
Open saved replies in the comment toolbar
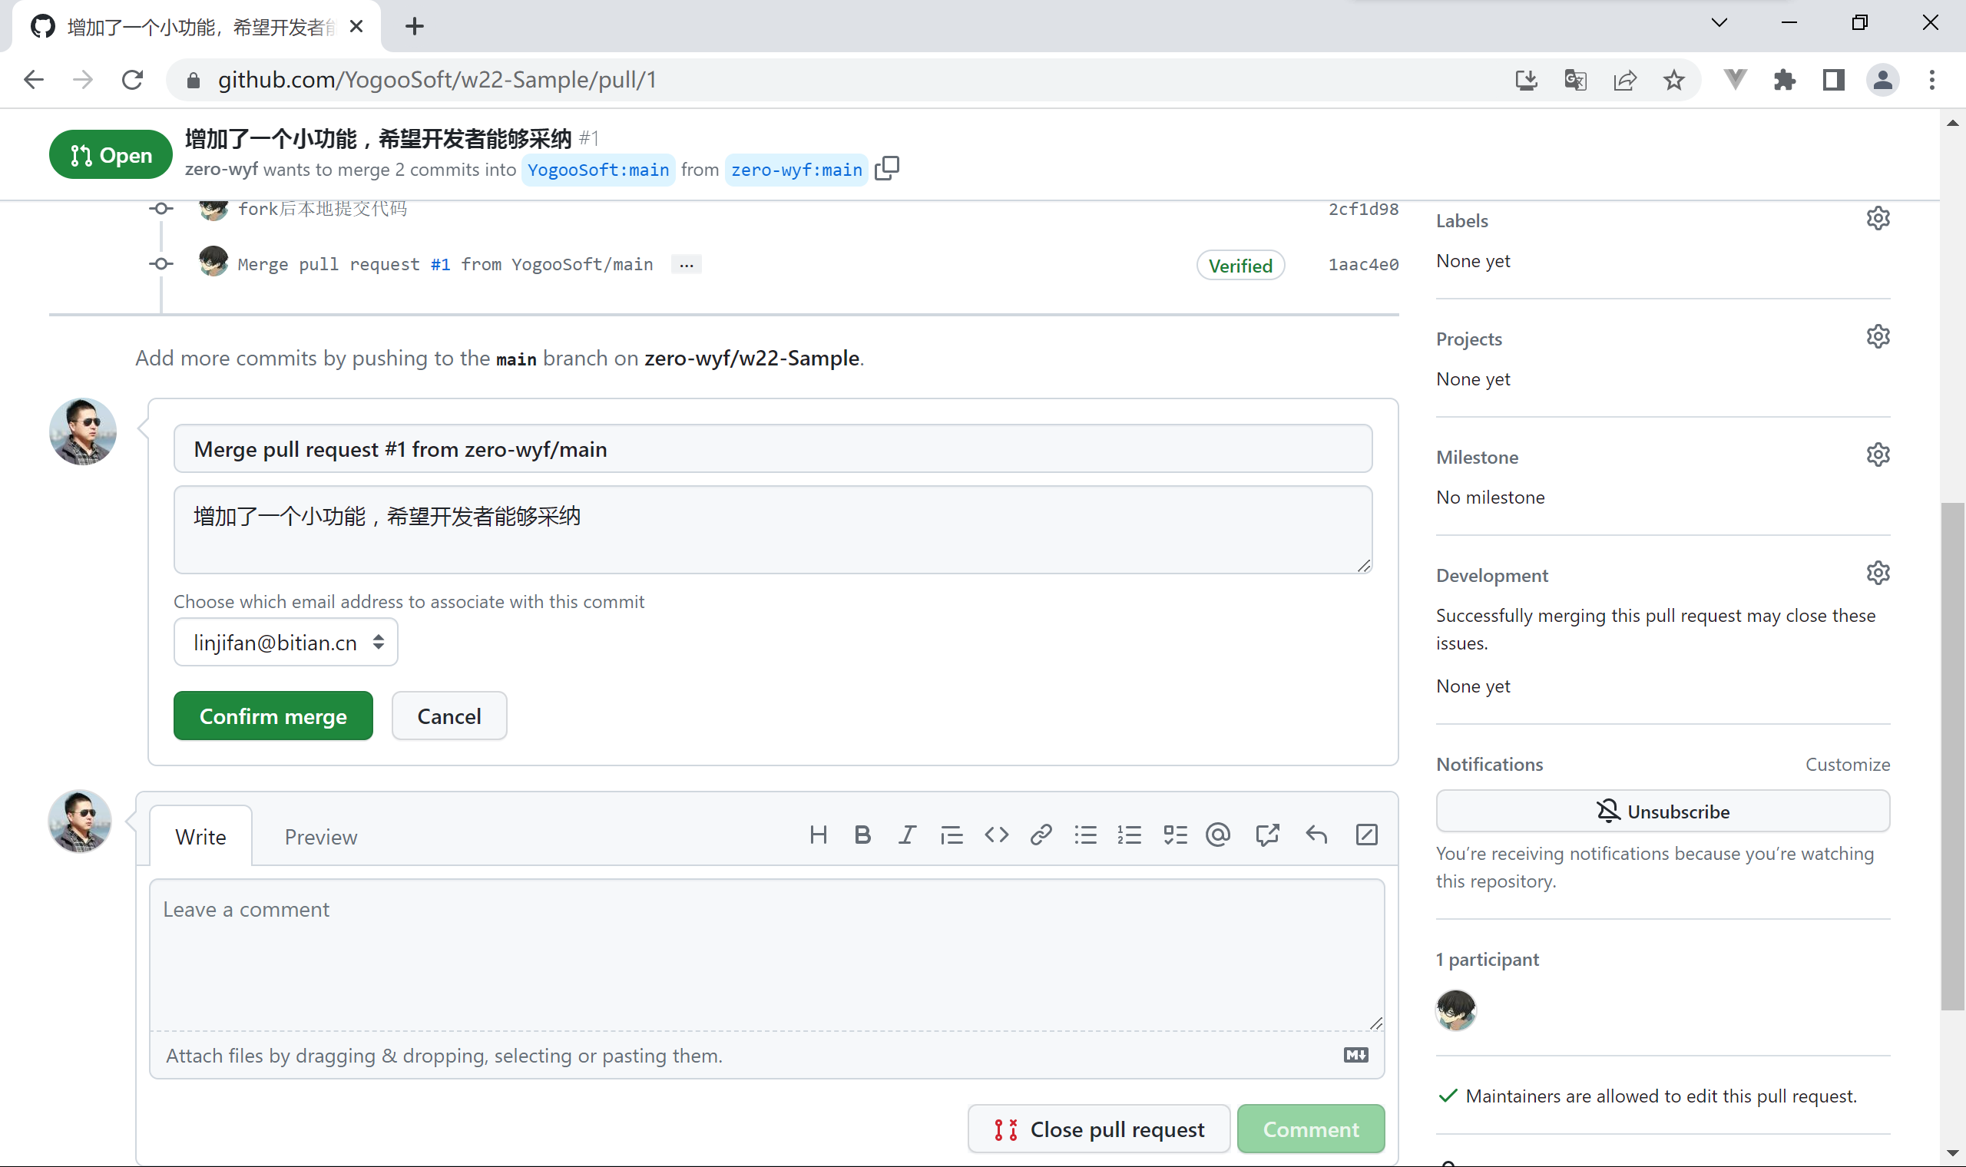tap(1368, 835)
